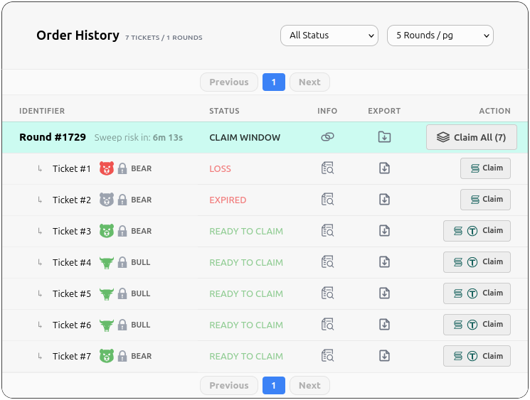
Task: Click the Sweep risk in 6m 13s text
Action: (x=139, y=137)
